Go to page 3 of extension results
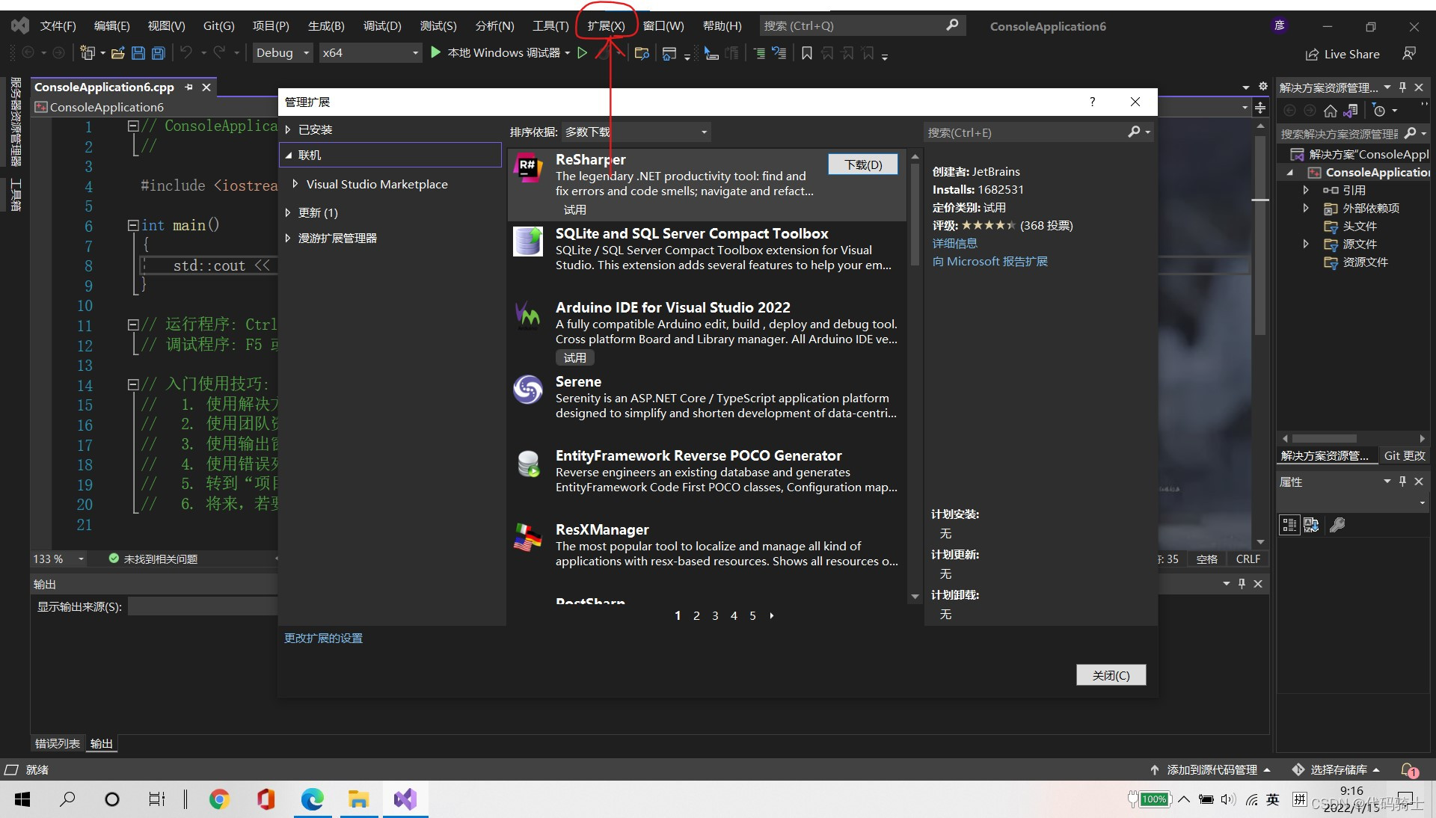This screenshot has height=818, width=1436. pos(715,615)
